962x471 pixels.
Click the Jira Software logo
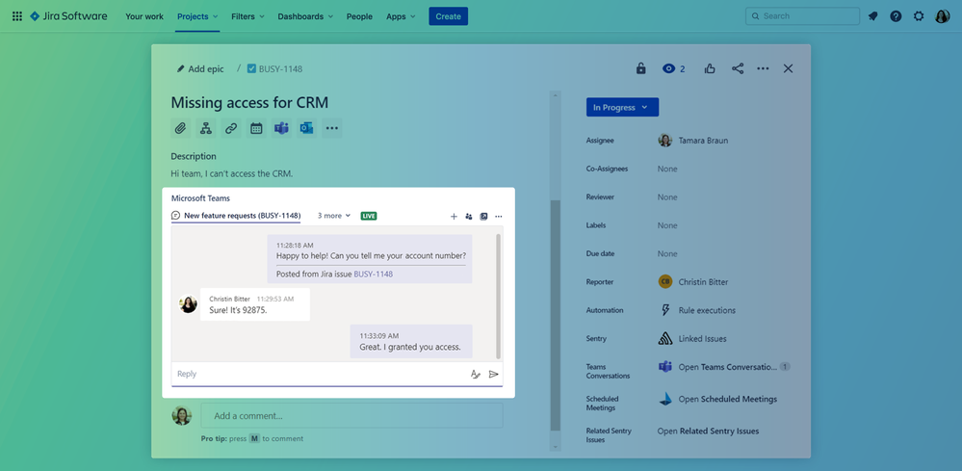[68, 16]
